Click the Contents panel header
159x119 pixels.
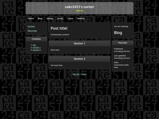point(36,39)
